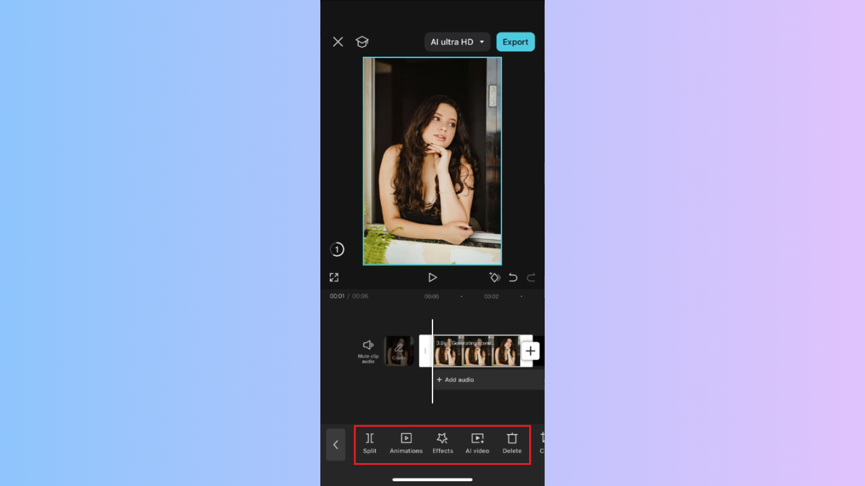Open the AI video tool
This screenshot has width=865, height=486.
(477, 443)
